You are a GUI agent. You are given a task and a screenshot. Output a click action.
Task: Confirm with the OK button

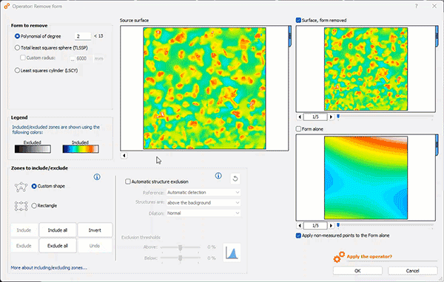point(357,271)
